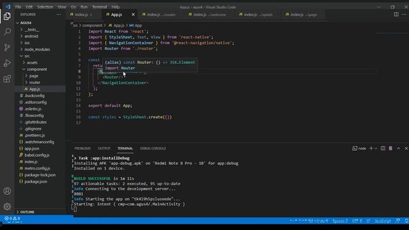The image size is (409, 230).
Task: Click the App symbol breadcrumb
Action: [135, 26]
